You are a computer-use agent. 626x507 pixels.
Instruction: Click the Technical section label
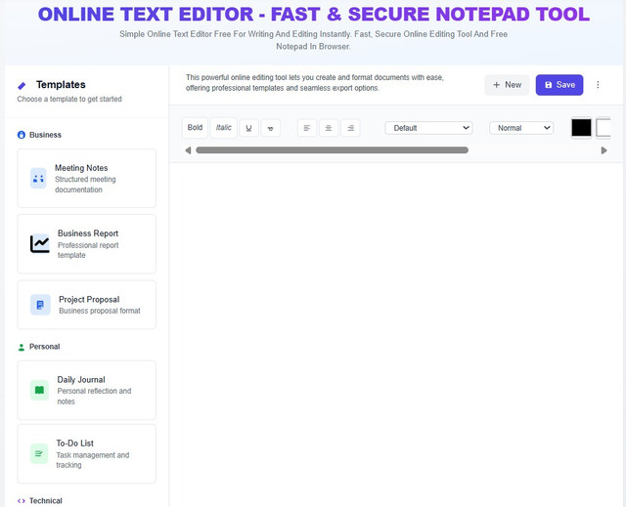(46, 501)
